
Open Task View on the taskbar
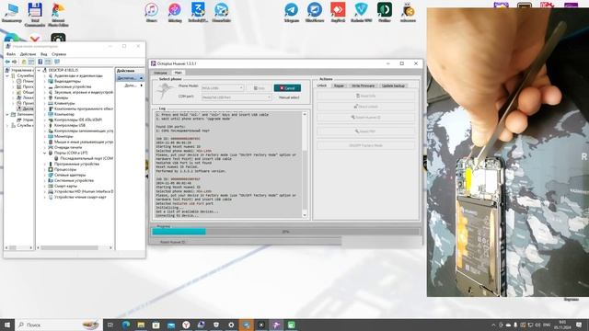pos(110,325)
